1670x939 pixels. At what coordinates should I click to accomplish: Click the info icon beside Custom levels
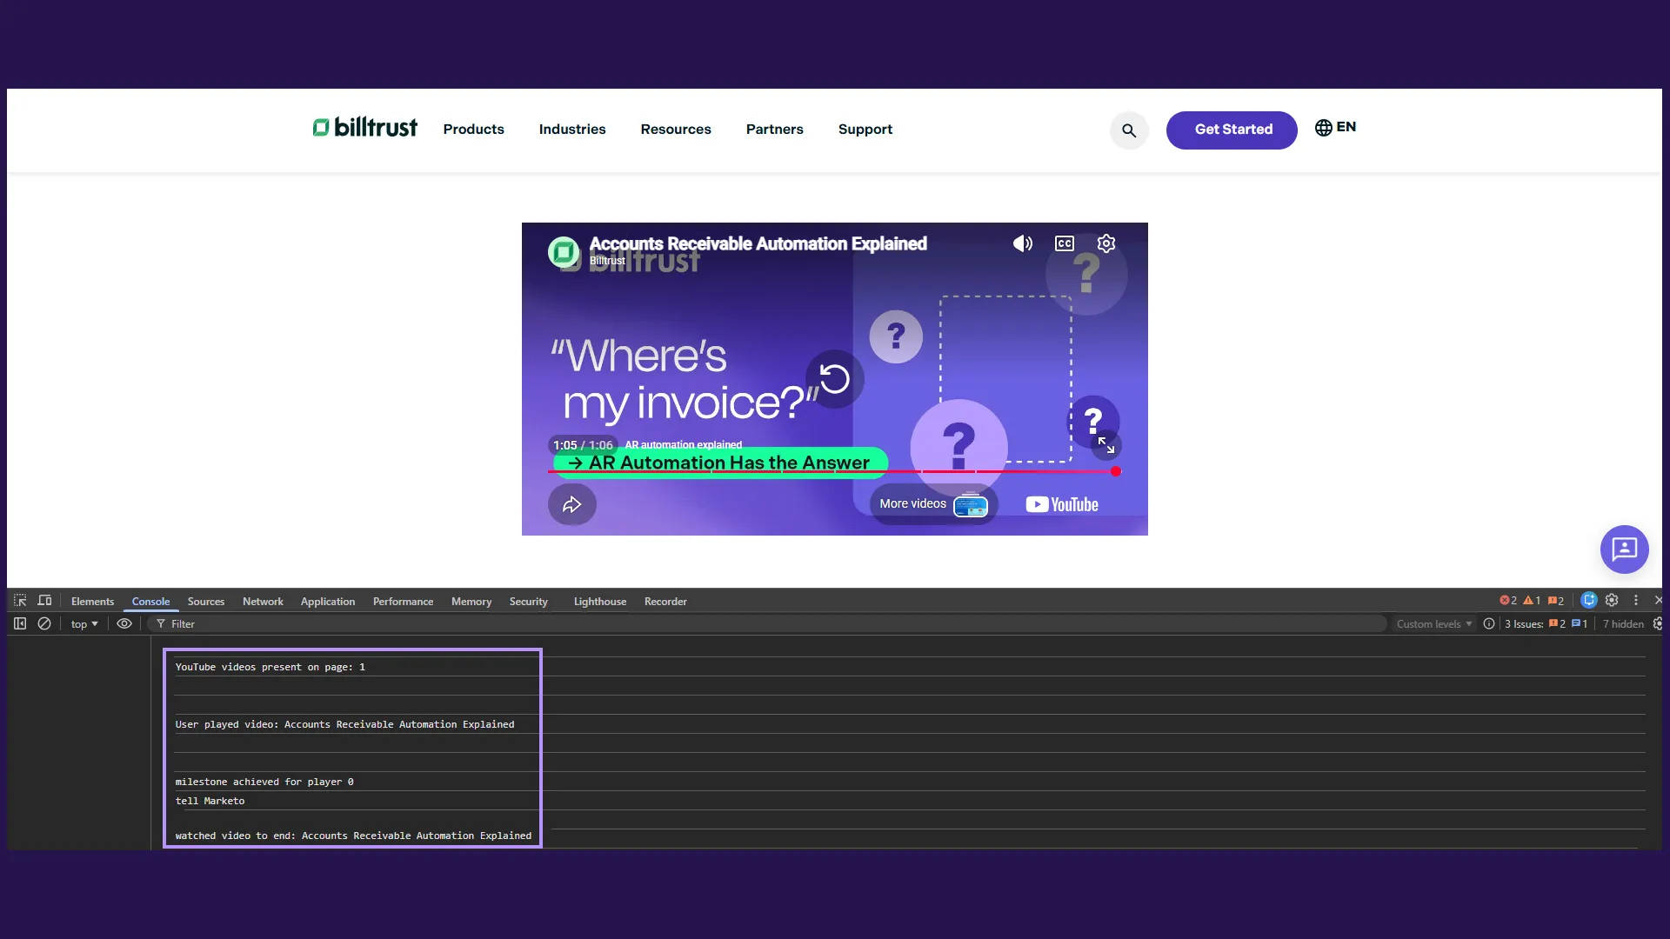click(1489, 623)
